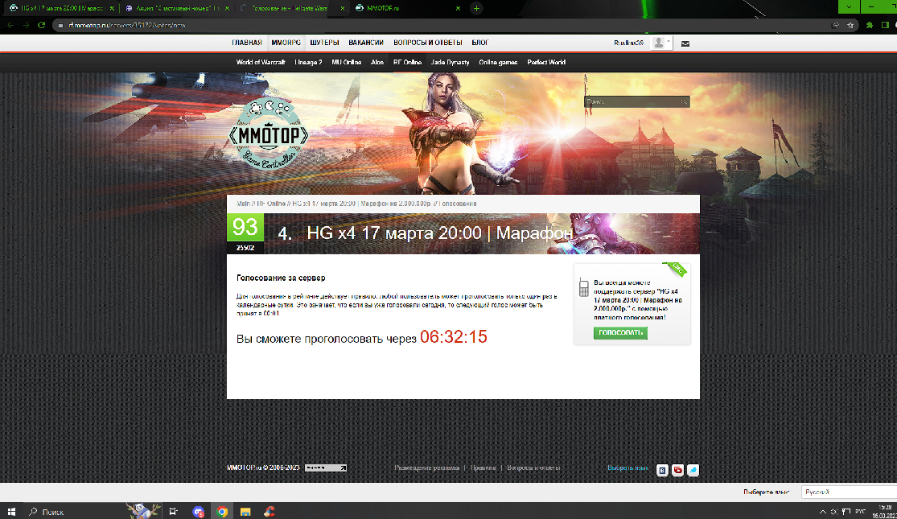Open the ГЛАВНАЯ menu item

coord(246,43)
